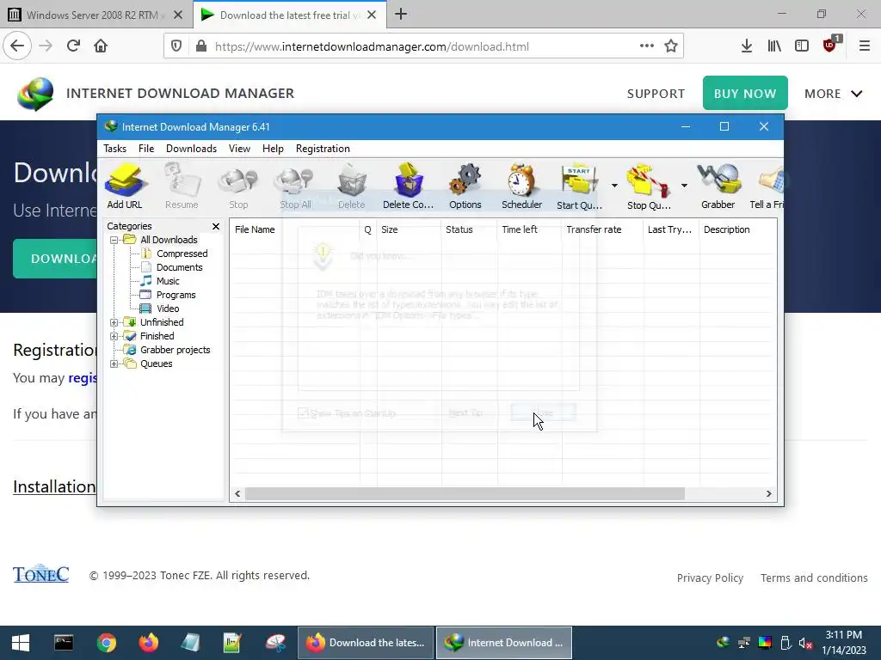Open Stop Queue dropdown arrow
Viewport: 881px width, 660px height.
684,186
